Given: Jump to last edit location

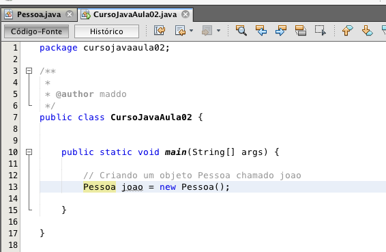Looking at the screenshot, I should (x=160, y=31).
